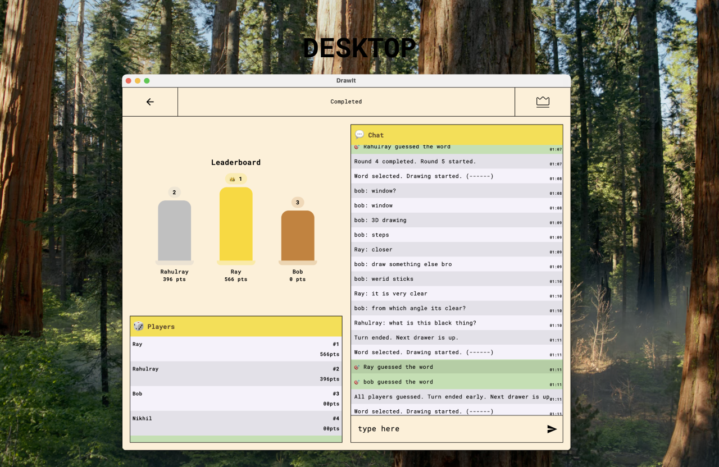
Task: Click the "#4" rank in Nikhil's row
Action: [336, 418]
